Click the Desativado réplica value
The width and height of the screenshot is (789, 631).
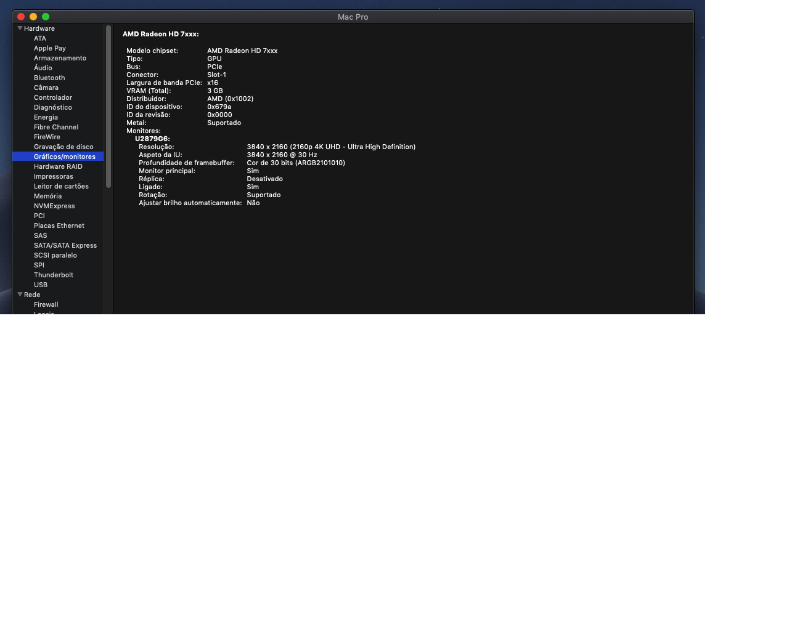pyautogui.click(x=265, y=179)
